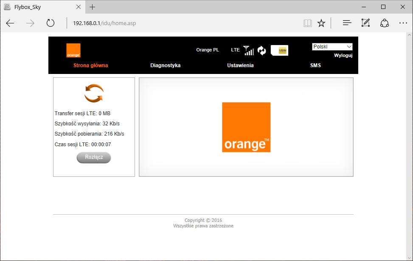The image size is (413, 261).
Task: Click the 'Copyright © 2016' footer text
Action: [203, 220]
